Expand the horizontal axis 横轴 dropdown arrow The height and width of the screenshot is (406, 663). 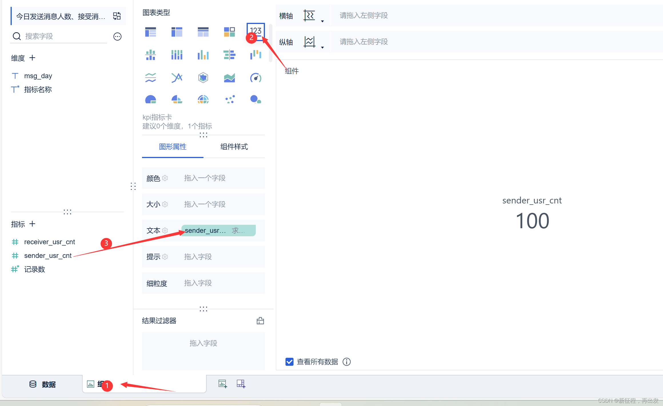(x=322, y=21)
